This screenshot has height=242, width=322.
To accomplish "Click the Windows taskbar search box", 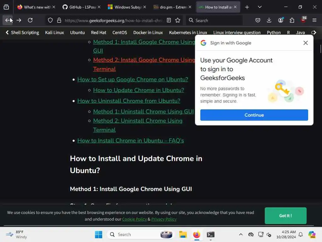I will [x=141, y=234].
